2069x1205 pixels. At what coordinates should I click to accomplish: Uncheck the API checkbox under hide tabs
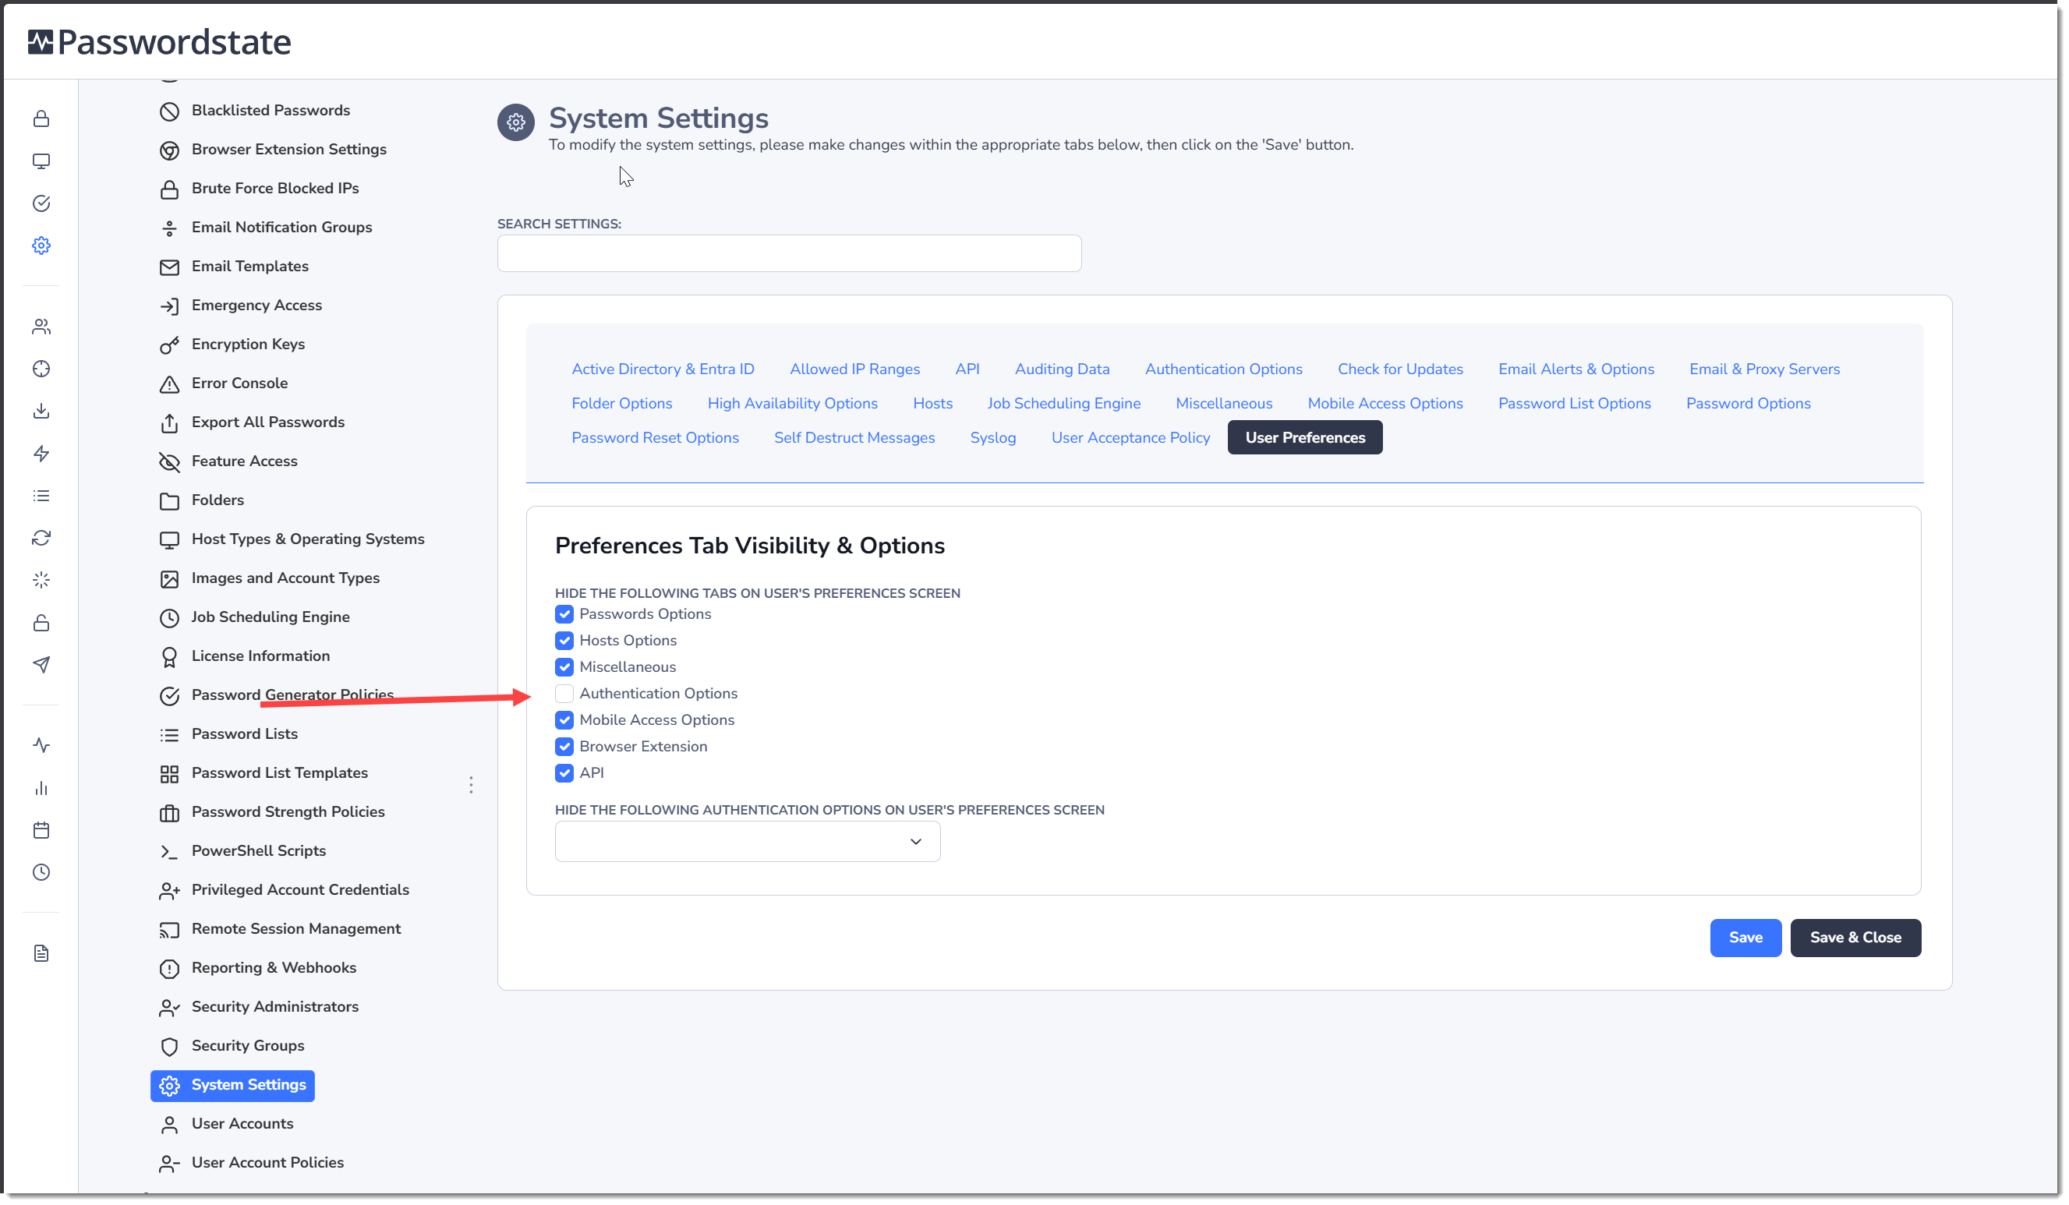click(564, 773)
